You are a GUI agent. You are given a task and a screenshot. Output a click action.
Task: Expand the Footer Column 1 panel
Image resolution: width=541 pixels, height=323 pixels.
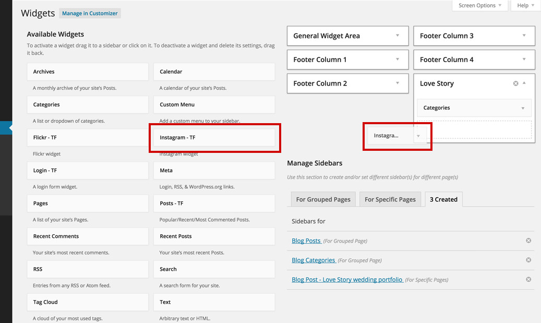398,59
